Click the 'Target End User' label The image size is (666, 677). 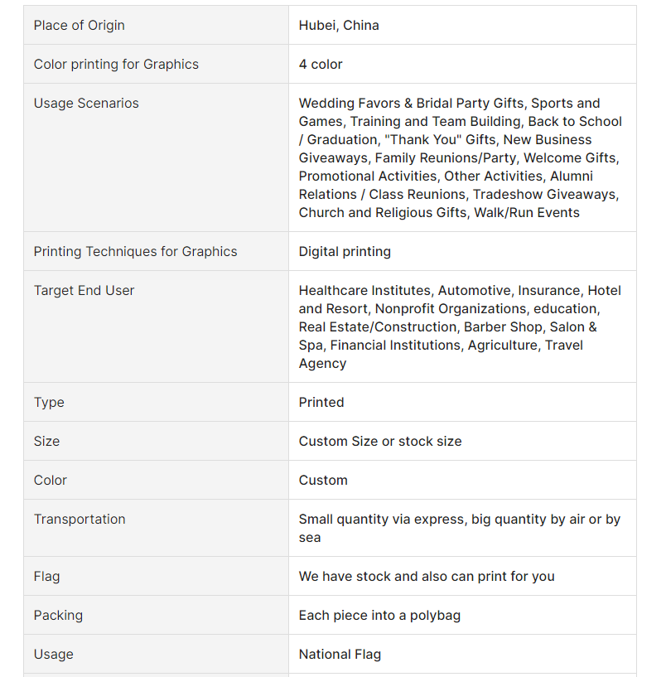click(84, 291)
